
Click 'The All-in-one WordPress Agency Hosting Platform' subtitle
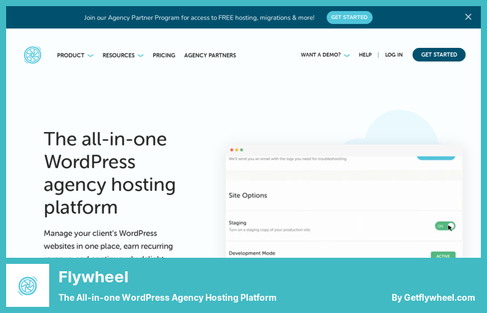point(167,298)
